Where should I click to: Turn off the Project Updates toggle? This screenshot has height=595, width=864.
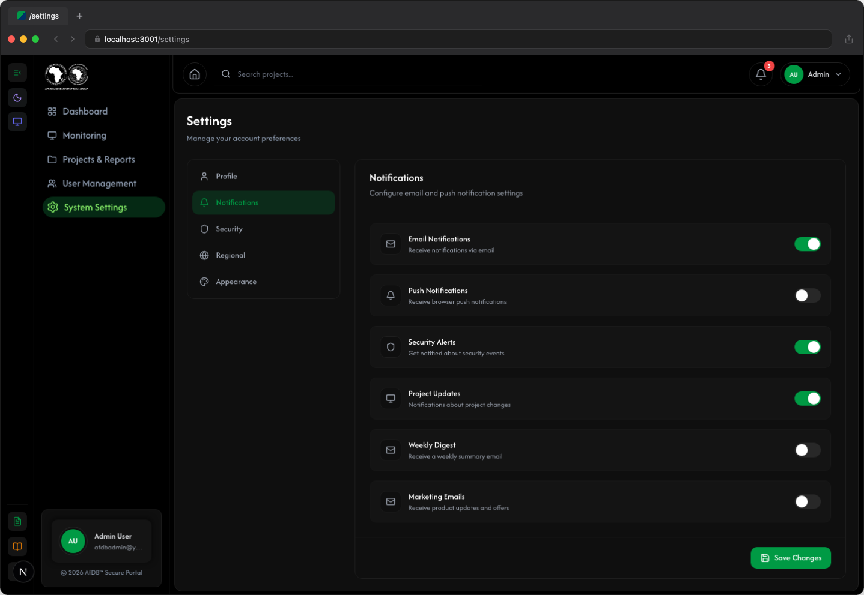tap(808, 399)
